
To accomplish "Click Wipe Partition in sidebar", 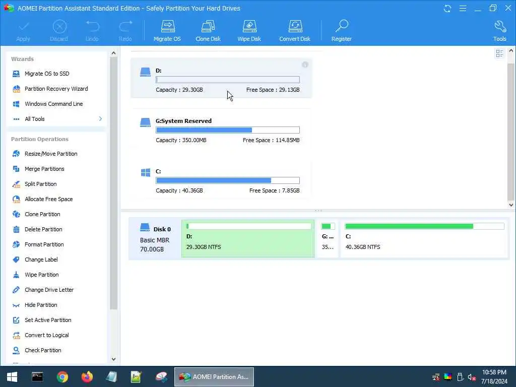I will 41,275.
